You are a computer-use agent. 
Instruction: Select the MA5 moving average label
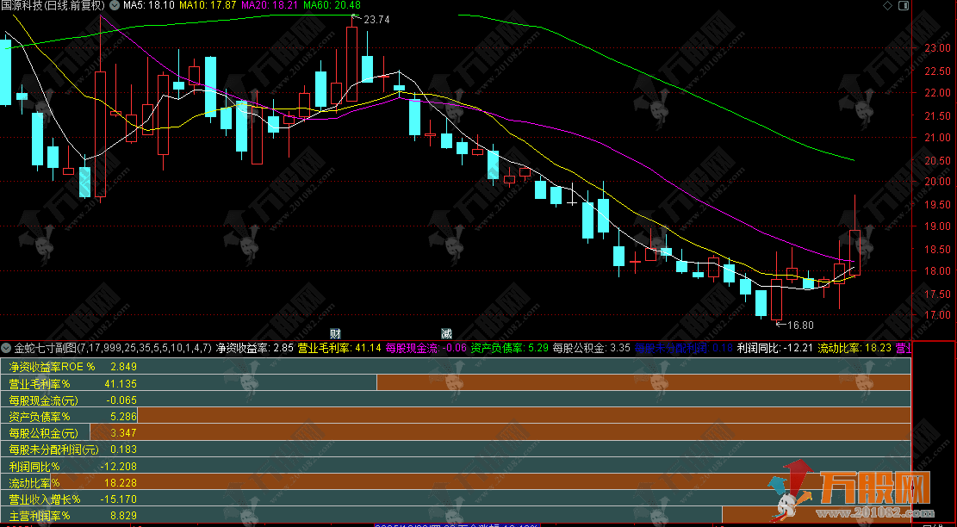tap(149, 5)
